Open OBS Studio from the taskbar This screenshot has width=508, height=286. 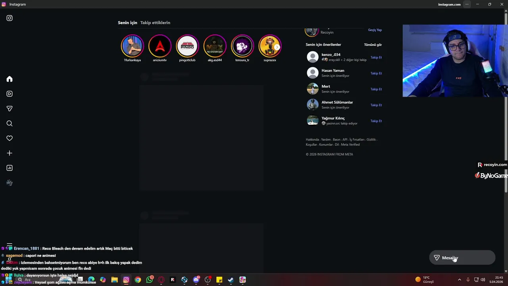208,280
